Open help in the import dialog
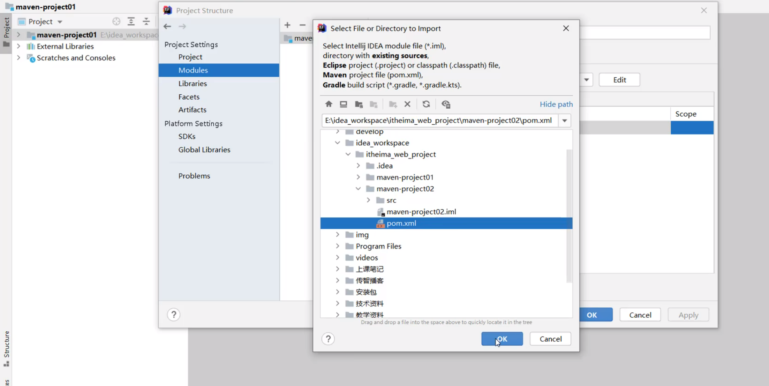The image size is (769, 386). coord(328,339)
